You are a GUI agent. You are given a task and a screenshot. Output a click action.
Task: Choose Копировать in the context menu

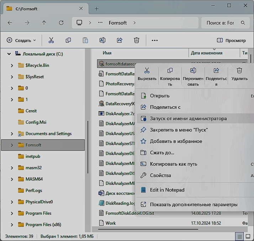[x=170, y=77]
